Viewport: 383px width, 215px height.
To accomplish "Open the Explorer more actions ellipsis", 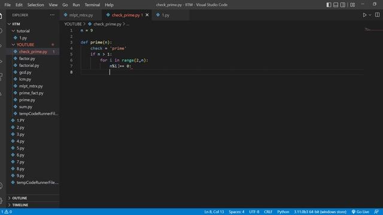I will [52, 15].
